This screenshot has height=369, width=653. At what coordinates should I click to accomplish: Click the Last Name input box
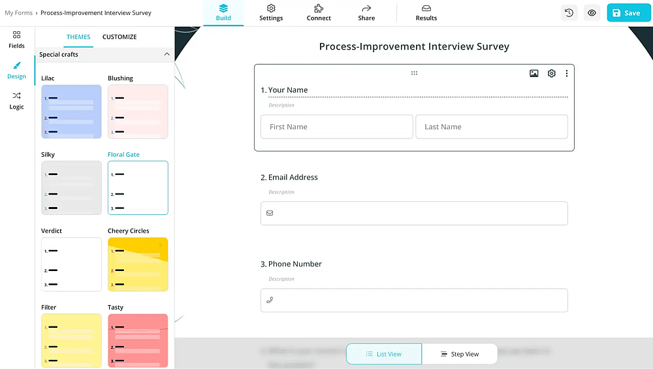pos(492,127)
